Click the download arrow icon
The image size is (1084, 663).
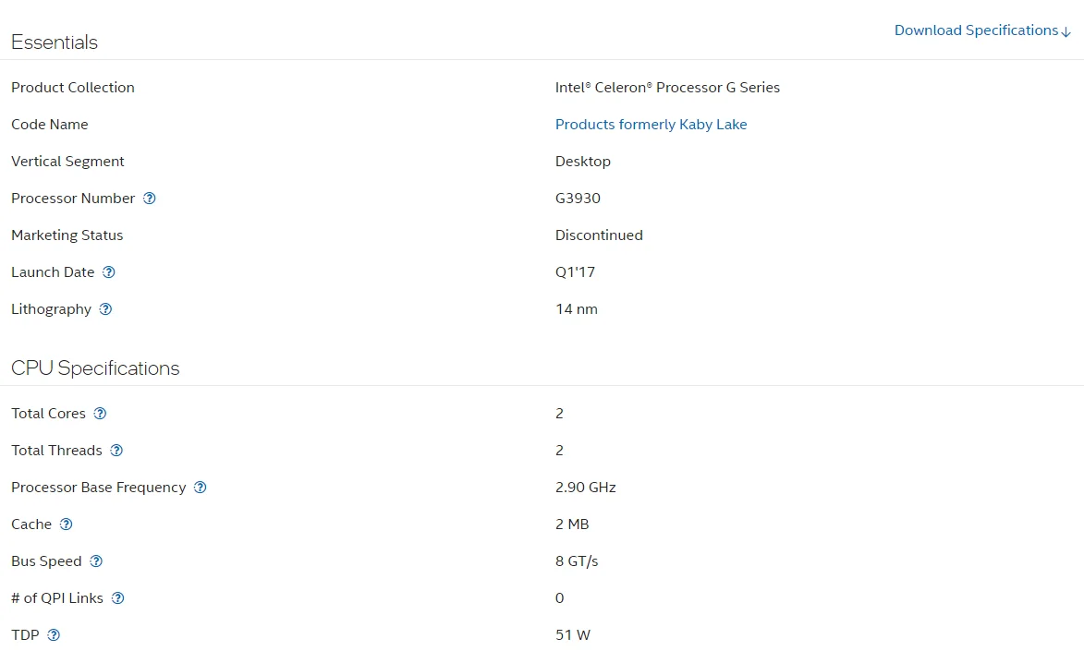(x=1066, y=32)
